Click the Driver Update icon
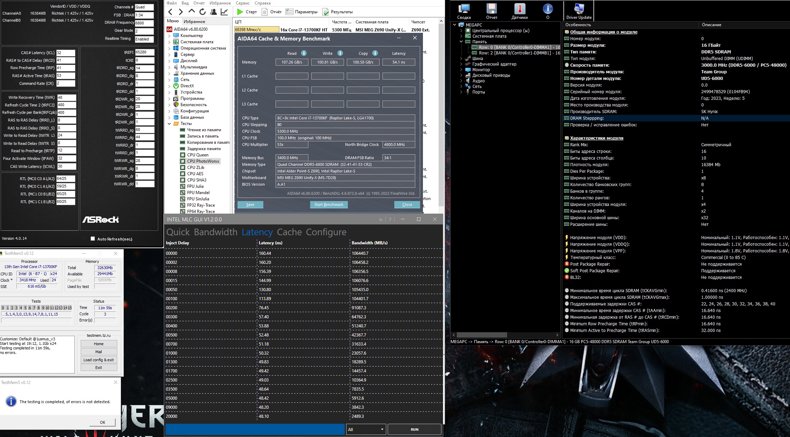Image resolution: width=790 pixels, height=437 pixels. (x=579, y=9)
